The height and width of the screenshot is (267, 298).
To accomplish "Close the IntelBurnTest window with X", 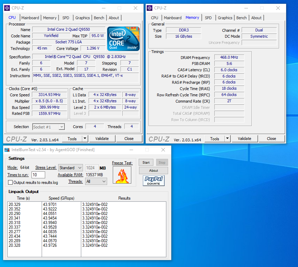I will click(x=163, y=150).
